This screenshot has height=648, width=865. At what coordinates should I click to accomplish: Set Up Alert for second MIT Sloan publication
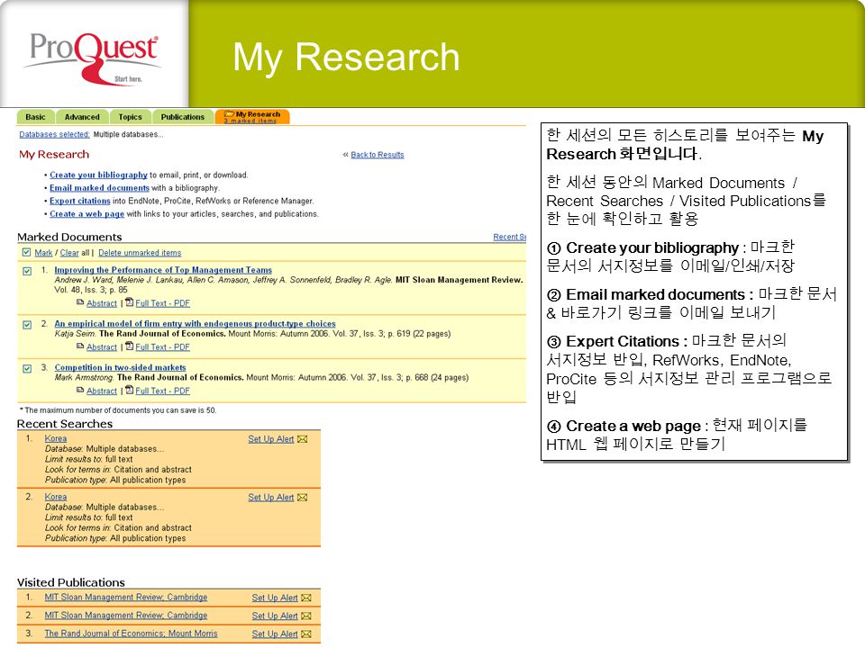pos(275,616)
